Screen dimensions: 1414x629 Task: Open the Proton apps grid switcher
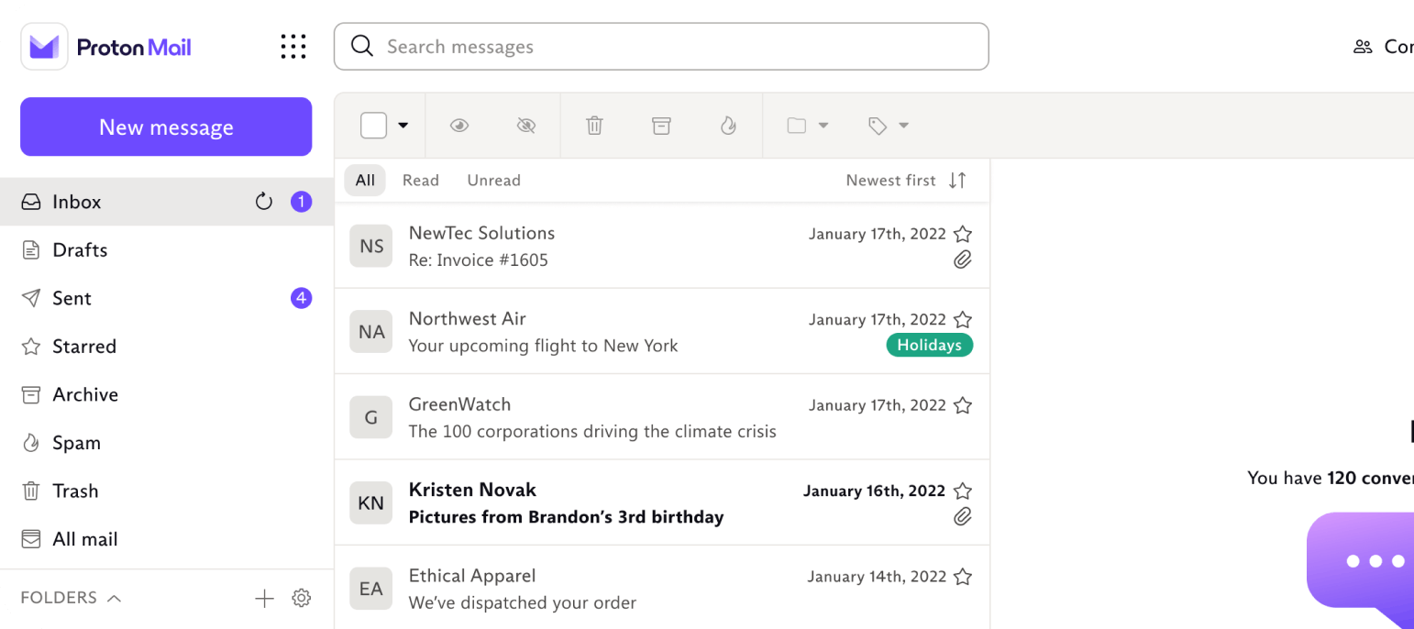(293, 47)
